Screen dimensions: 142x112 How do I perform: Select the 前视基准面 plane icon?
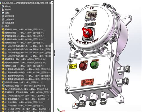pyautogui.click(x=3, y=16)
